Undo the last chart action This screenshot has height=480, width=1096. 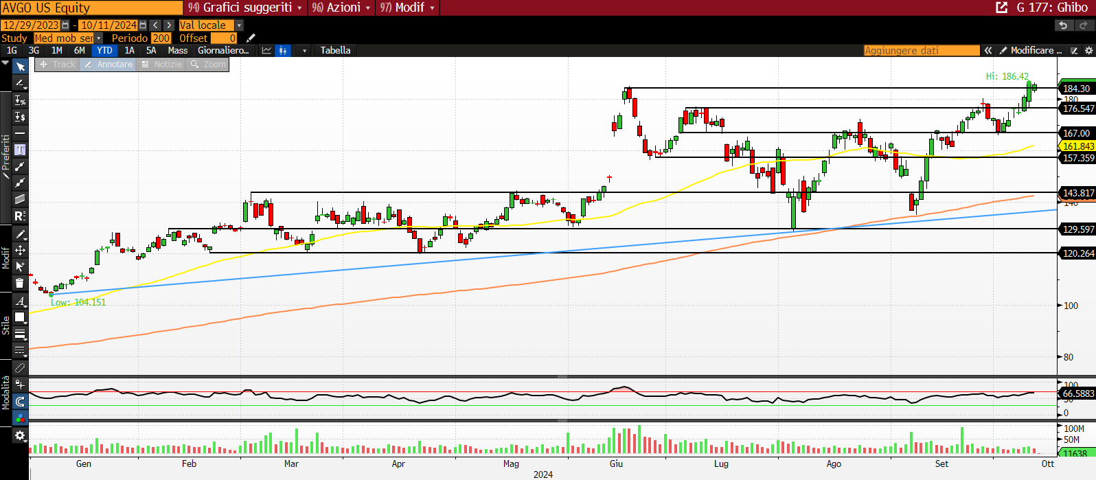[x=1063, y=25]
